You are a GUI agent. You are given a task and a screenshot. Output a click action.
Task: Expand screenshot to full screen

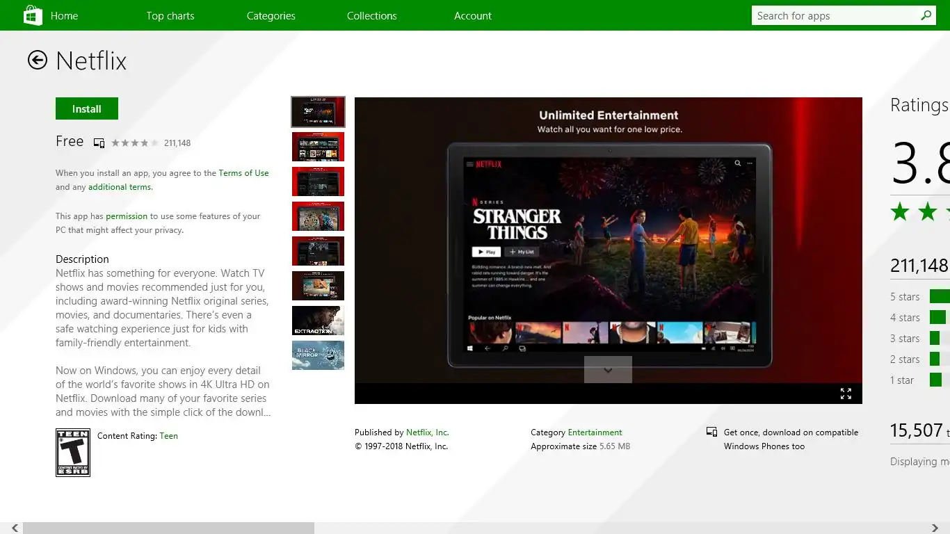(846, 394)
